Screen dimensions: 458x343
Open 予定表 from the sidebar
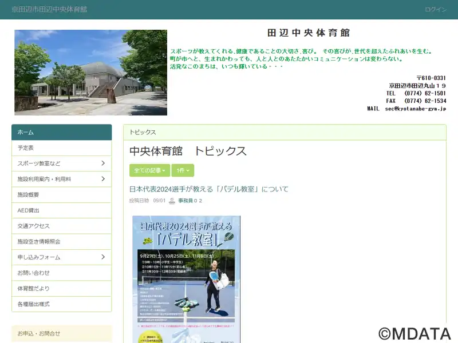(x=61, y=148)
